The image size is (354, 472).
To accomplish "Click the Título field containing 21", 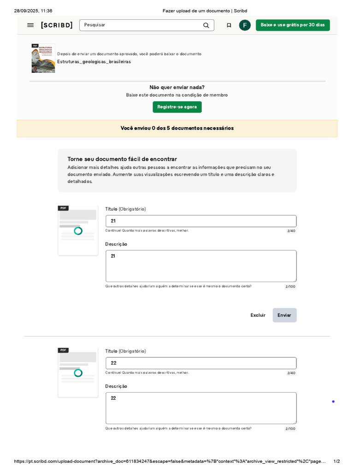I will tap(201, 221).
